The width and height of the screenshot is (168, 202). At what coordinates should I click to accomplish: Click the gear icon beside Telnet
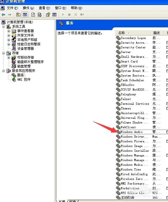[118, 99]
